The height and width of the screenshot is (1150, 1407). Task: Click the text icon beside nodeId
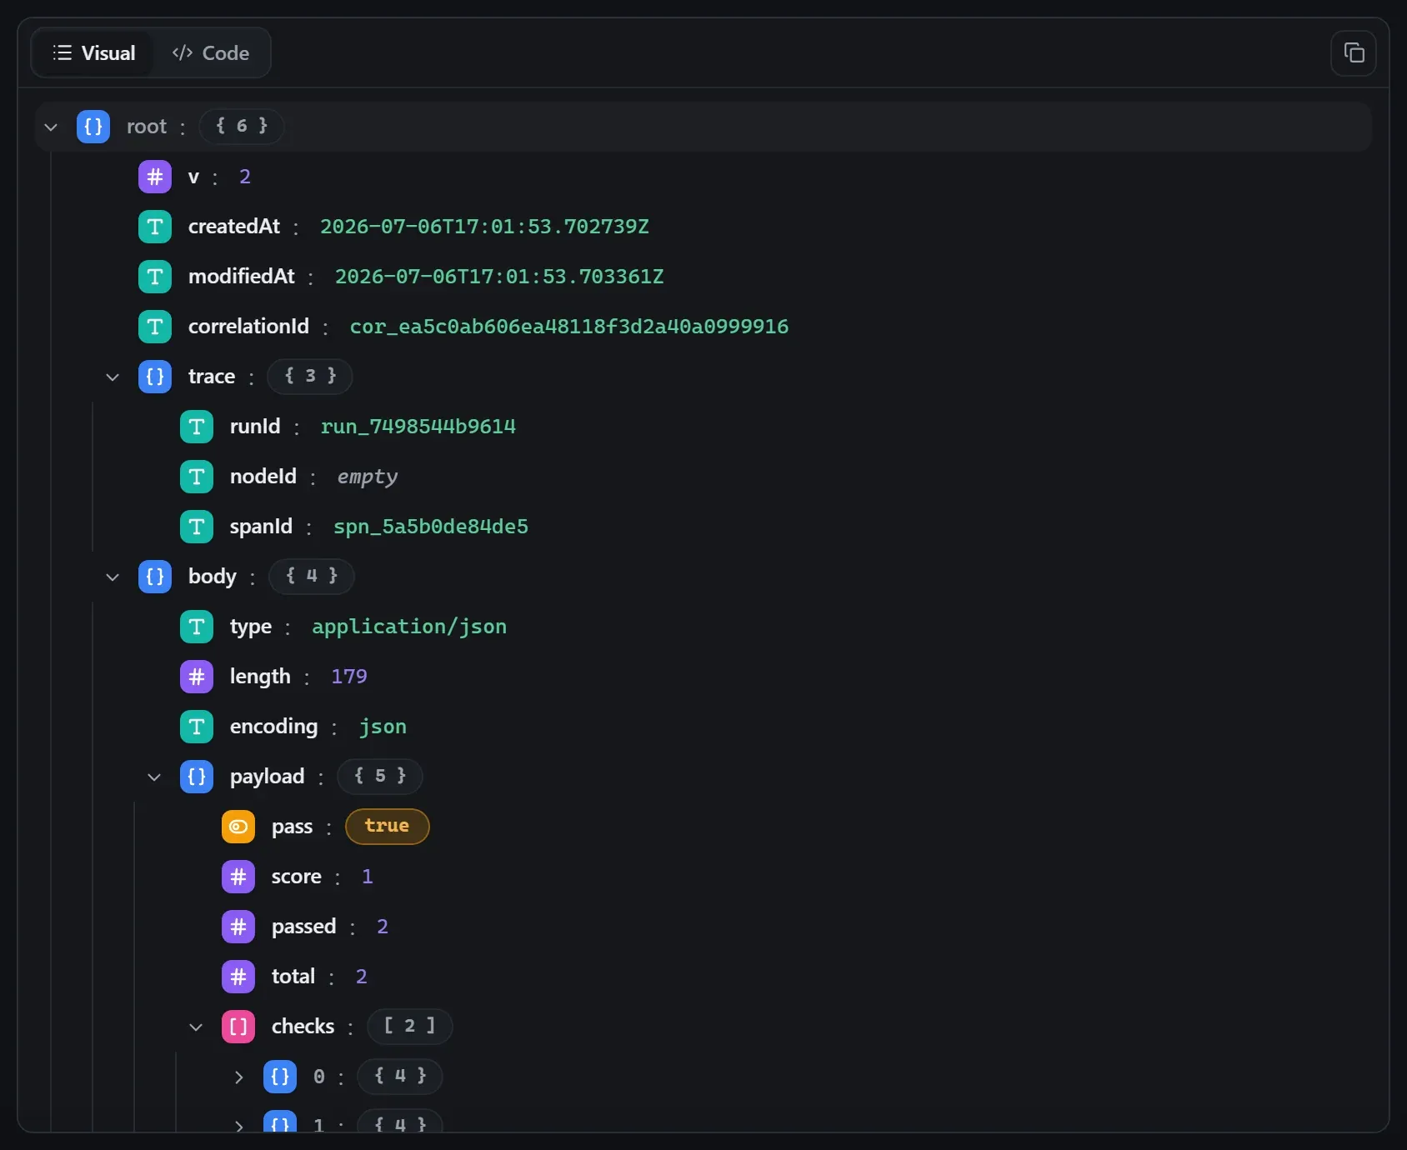tap(197, 477)
